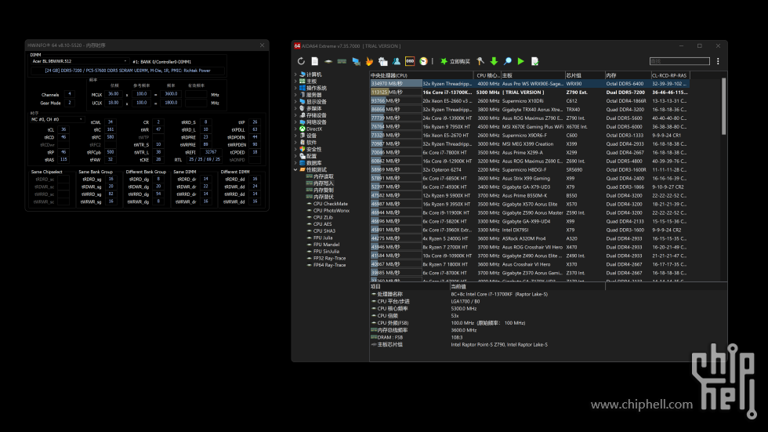
Task: Click the blue magnifier search icon
Action: point(508,61)
